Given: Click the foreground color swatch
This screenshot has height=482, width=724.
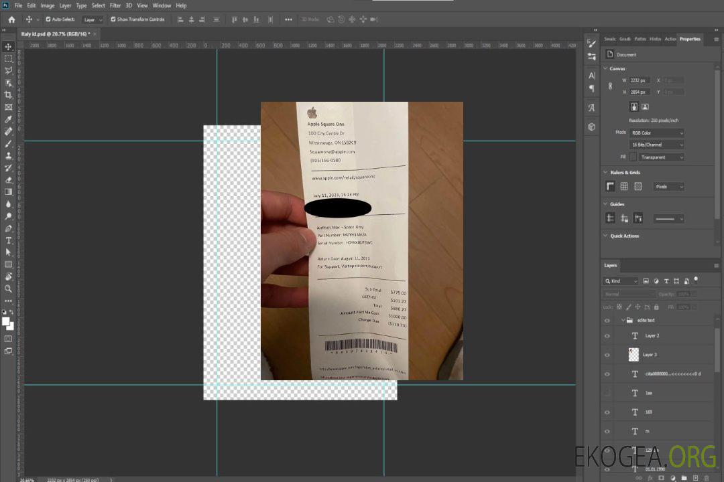Looking at the screenshot, I should [5, 321].
